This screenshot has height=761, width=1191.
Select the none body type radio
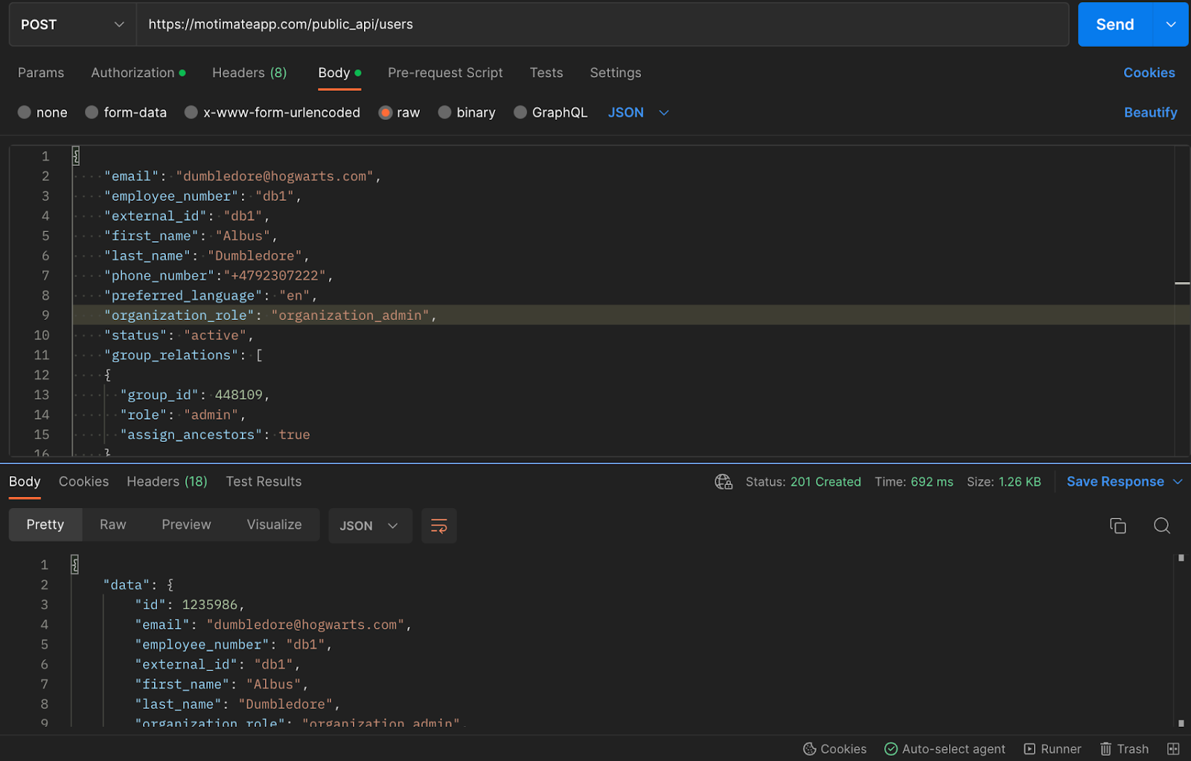(x=25, y=112)
